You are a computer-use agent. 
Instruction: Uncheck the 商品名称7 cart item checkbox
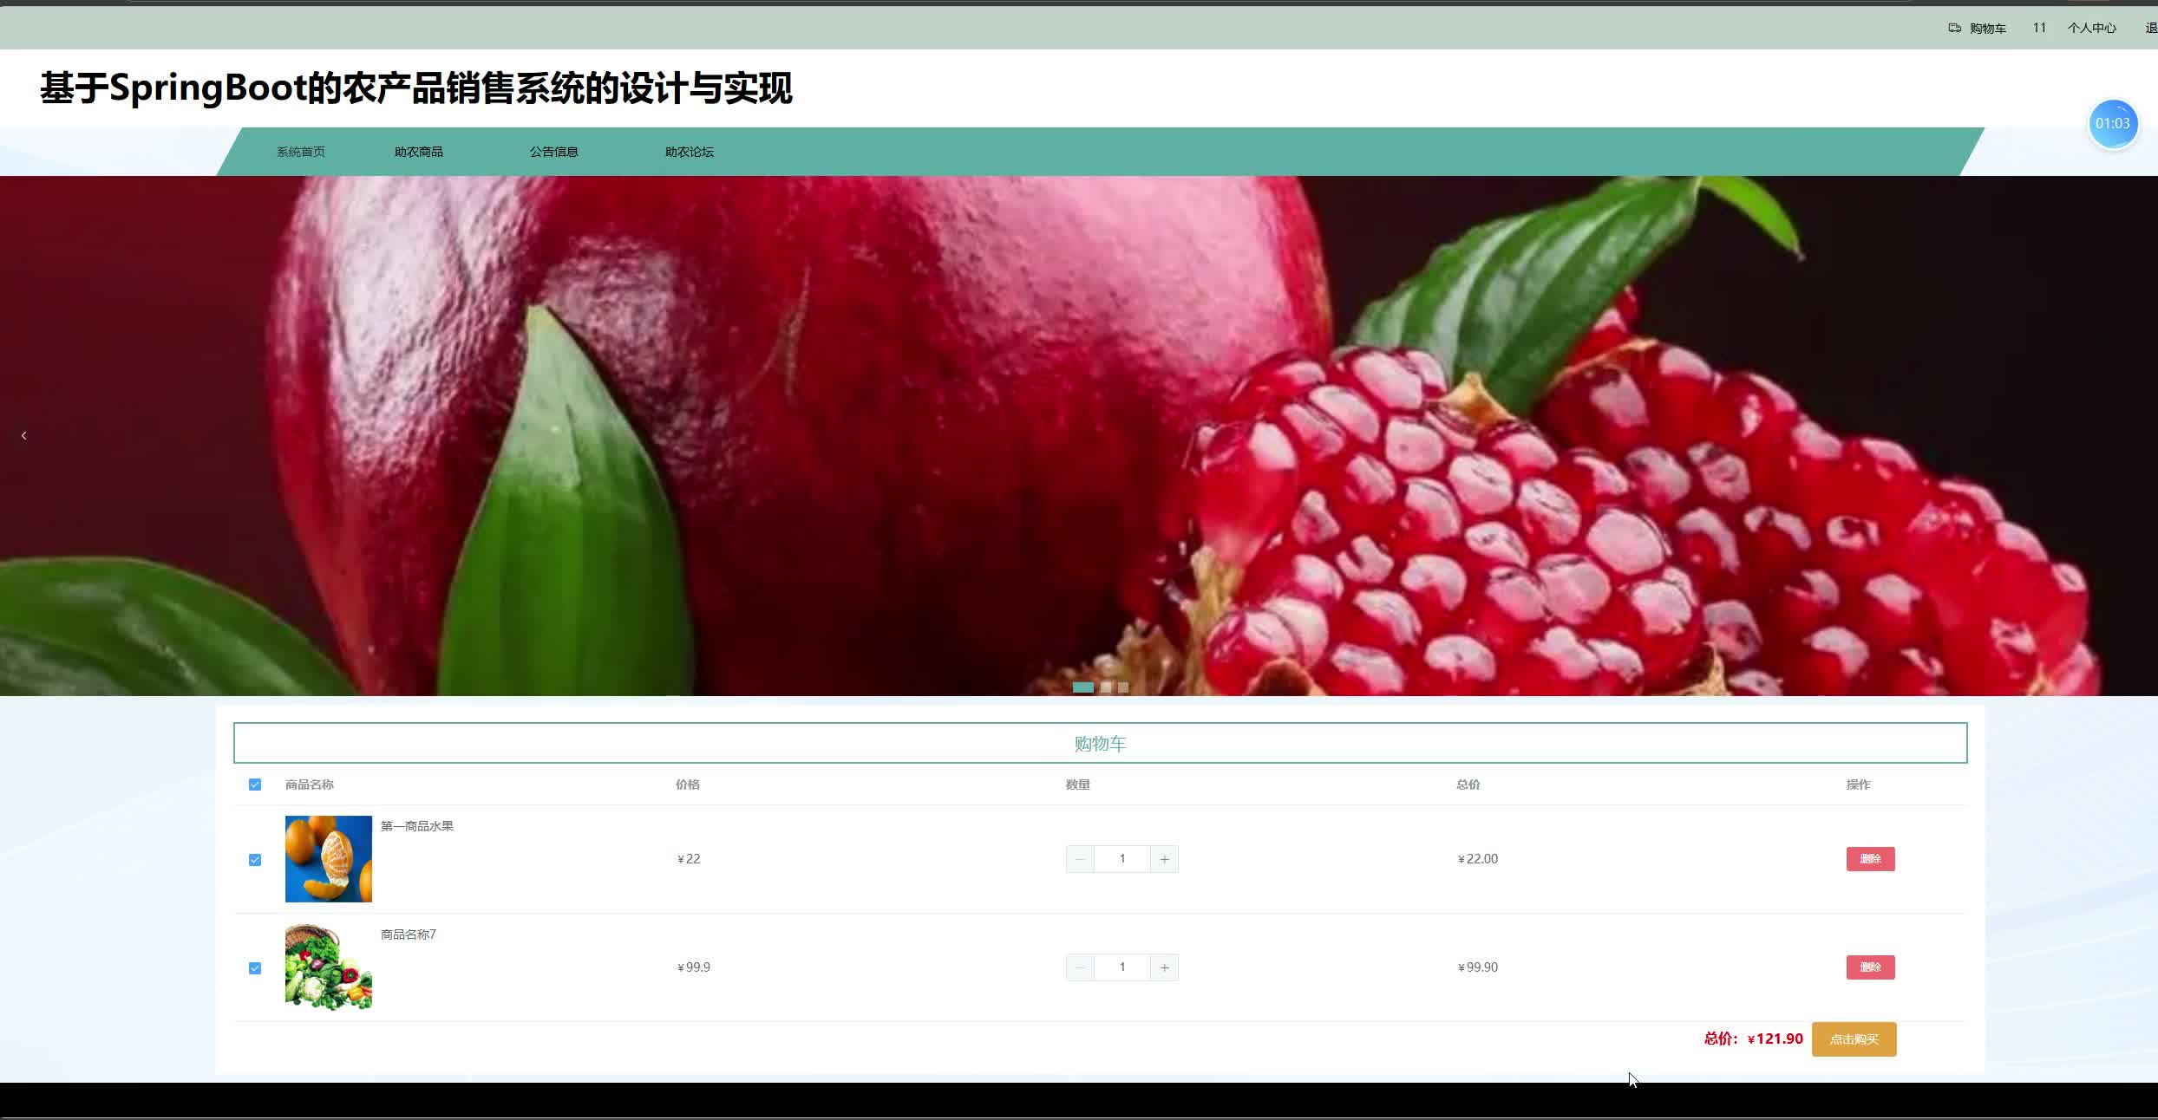[255, 968]
